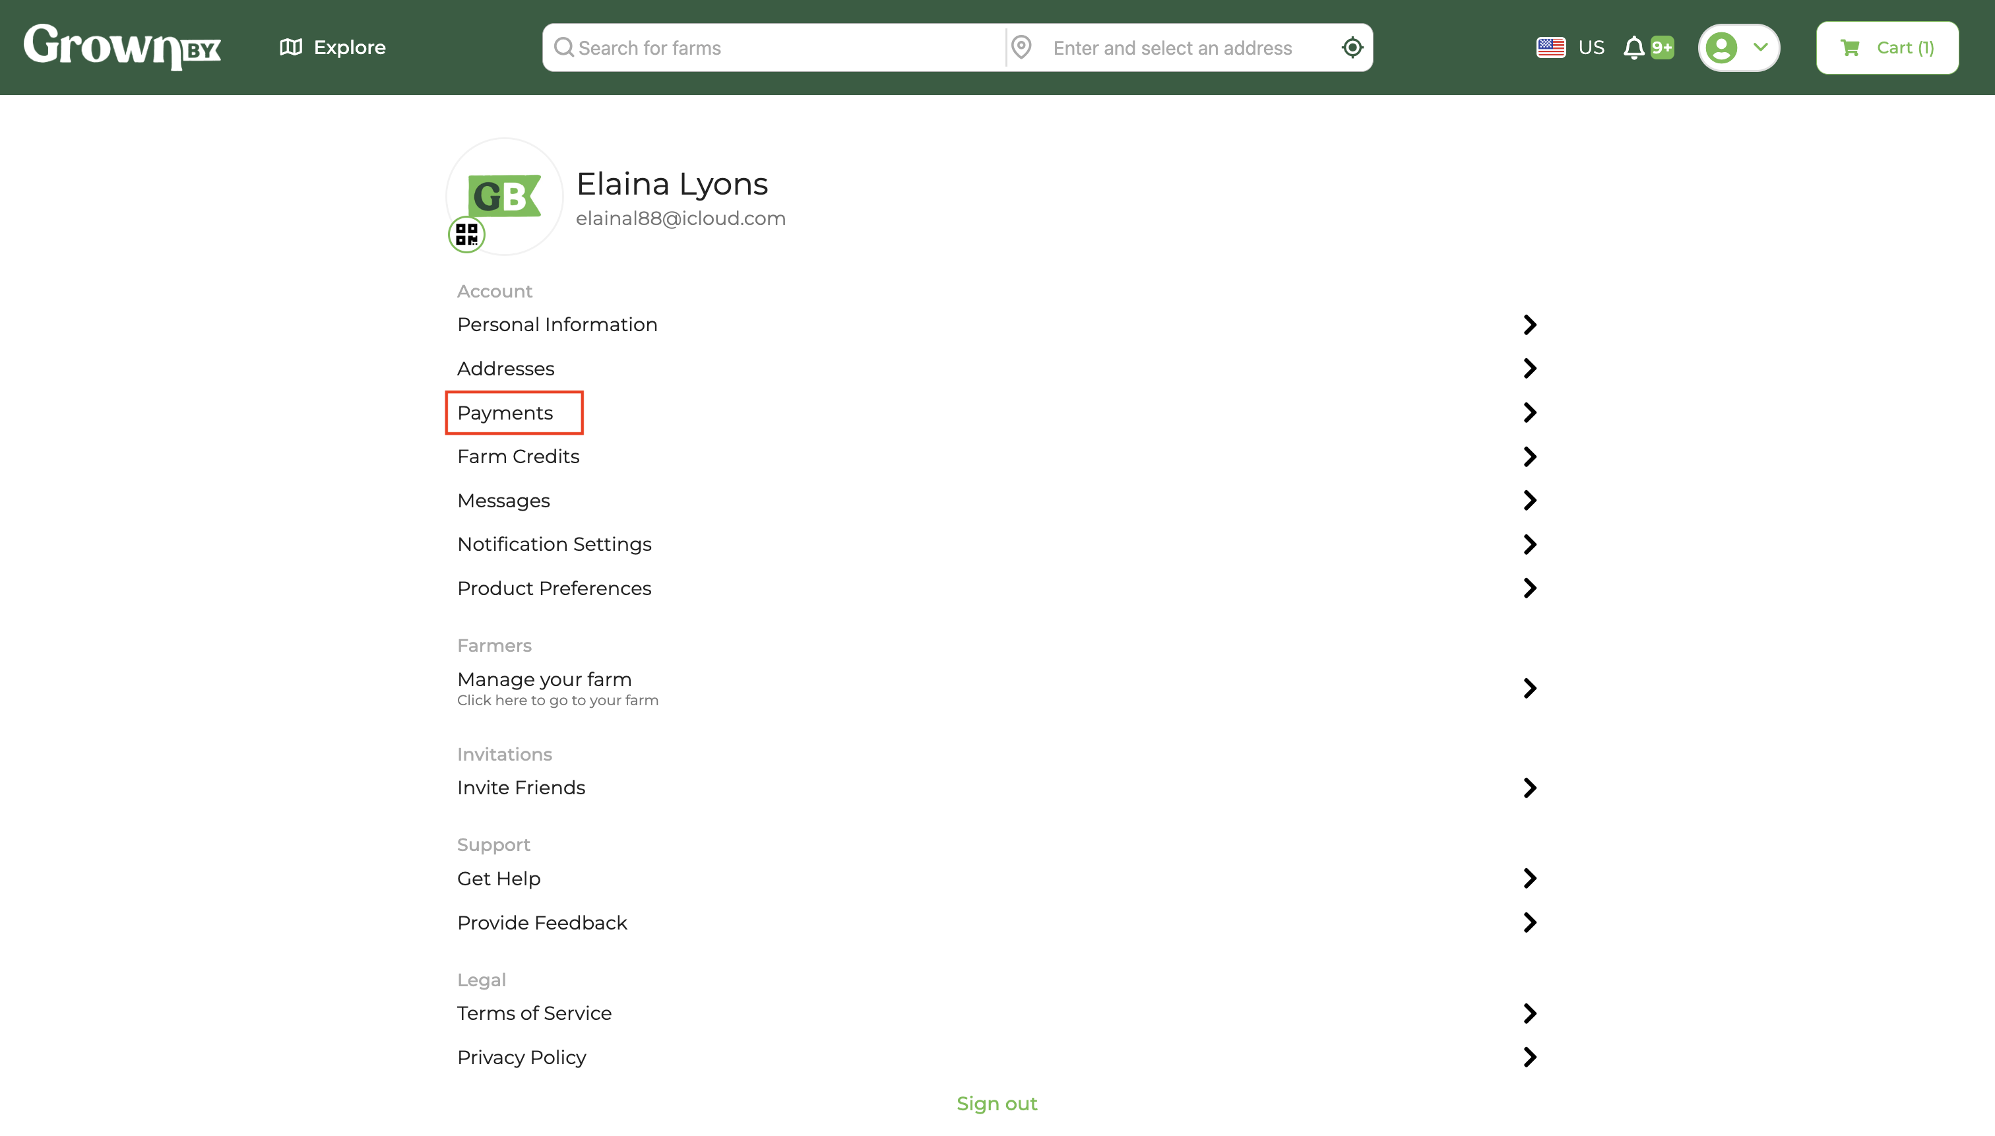Open the QR code icon
The image size is (1995, 1136).
(466, 234)
